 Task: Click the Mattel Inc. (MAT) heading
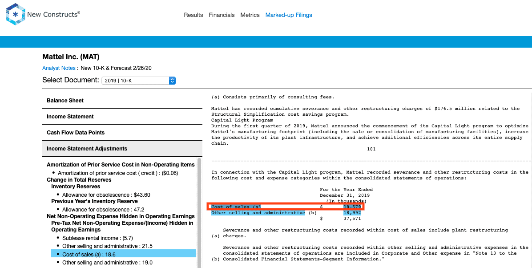71,57
